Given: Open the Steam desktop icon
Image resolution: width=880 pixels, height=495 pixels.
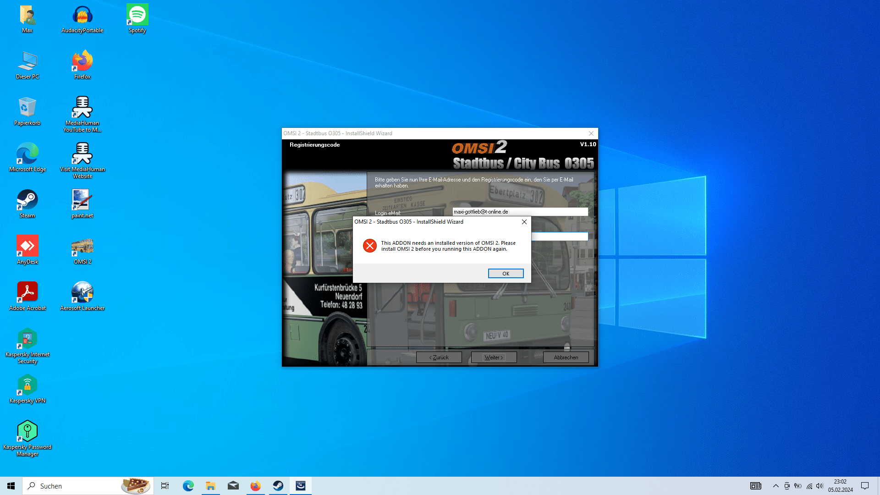Looking at the screenshot, I should pos(27,200).
